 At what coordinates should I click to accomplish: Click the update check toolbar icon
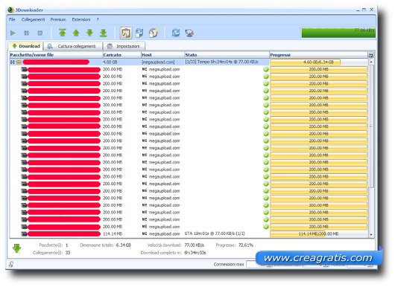click(x=176, y=33)
